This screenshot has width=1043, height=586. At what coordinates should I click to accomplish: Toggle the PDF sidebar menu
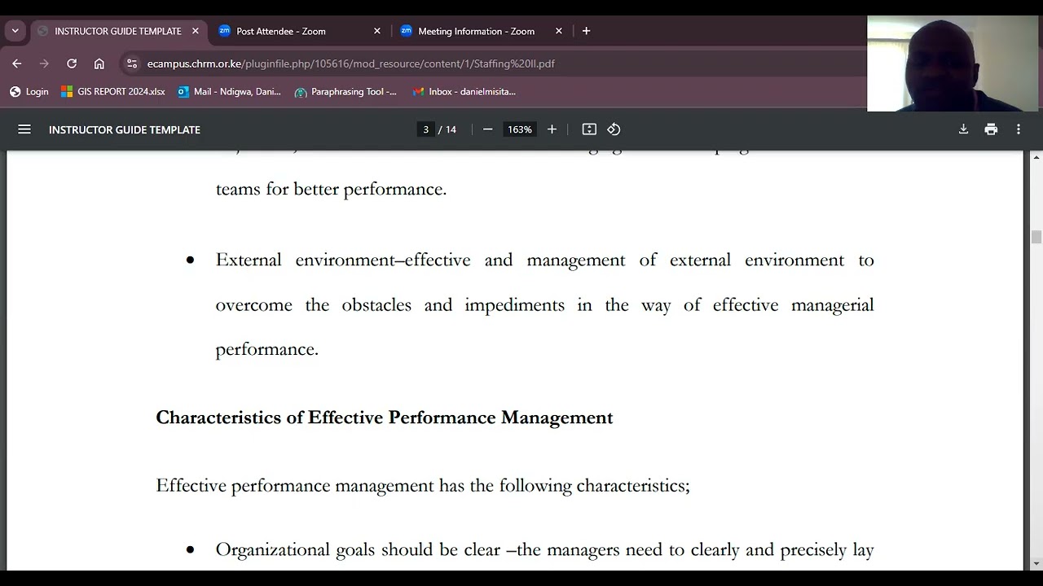pyautogui.click(x=24, y=129)
